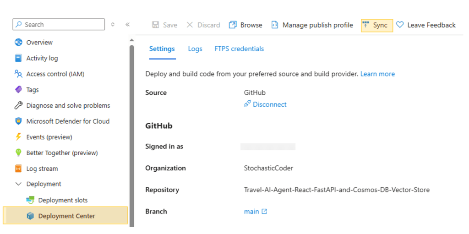This screenshot has width=469, height=234.
Task: Click the Activity log icon
Action: [x=18, y=58]
